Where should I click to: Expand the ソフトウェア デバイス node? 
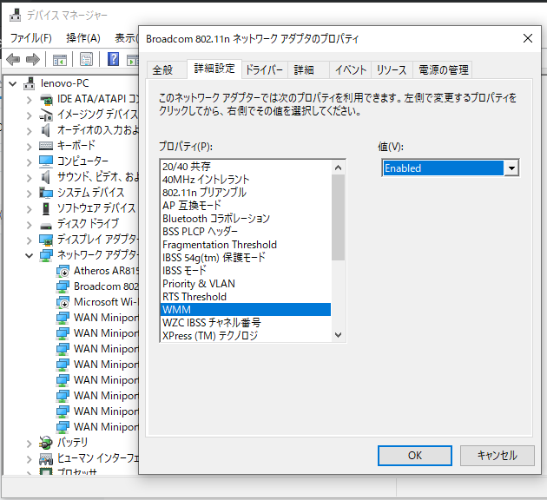30,209
